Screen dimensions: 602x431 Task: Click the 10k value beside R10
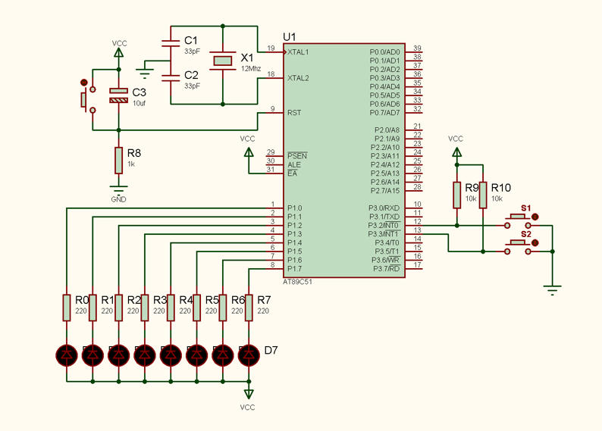pyautogui.click(x=497, y=198)
